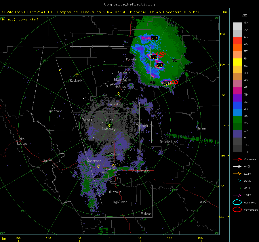Select the storm cell labeled 5.4
The width and height of the screenshot is (259, 242).
click(x=154, y=38)
